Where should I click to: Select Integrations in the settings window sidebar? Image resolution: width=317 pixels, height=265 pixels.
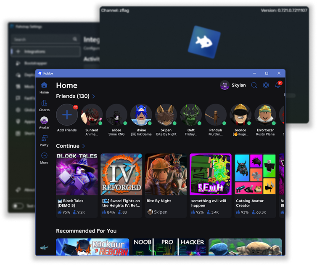click(45, 51)
